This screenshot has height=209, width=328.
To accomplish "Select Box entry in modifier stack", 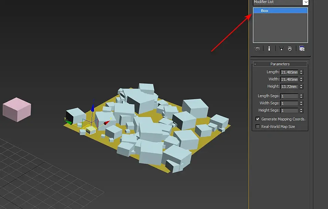I will [264, 11].
